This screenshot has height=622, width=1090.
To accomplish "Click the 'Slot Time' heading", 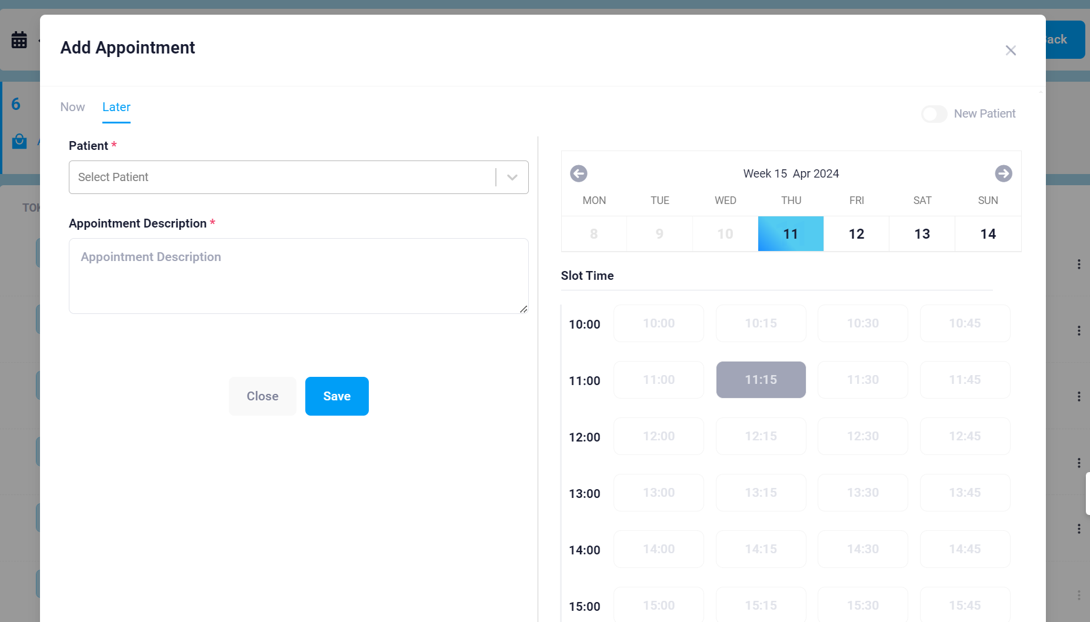I will point(587,276).
